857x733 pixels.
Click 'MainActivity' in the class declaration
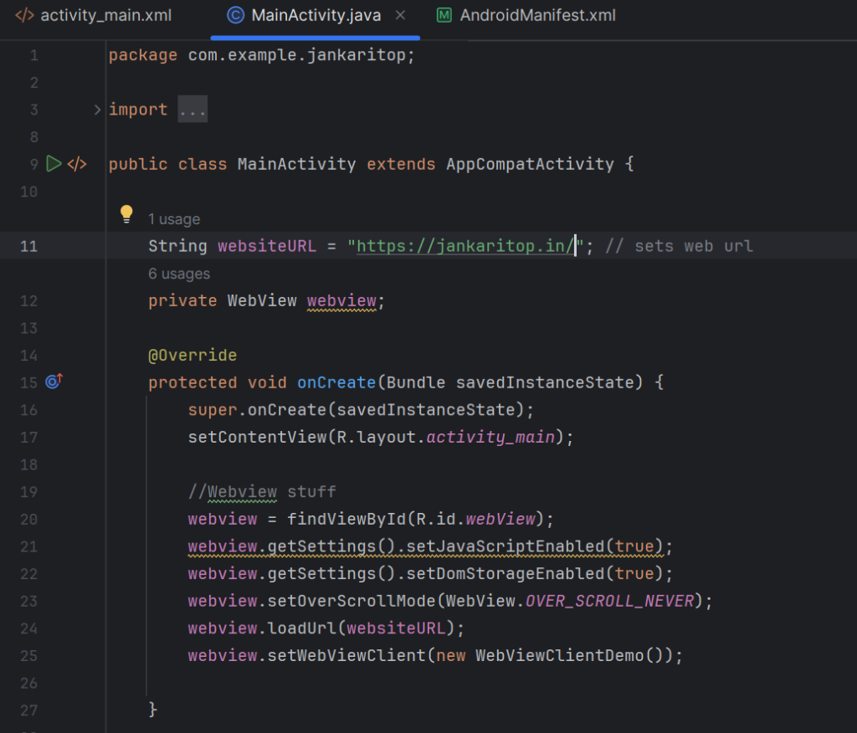[297, 164]
